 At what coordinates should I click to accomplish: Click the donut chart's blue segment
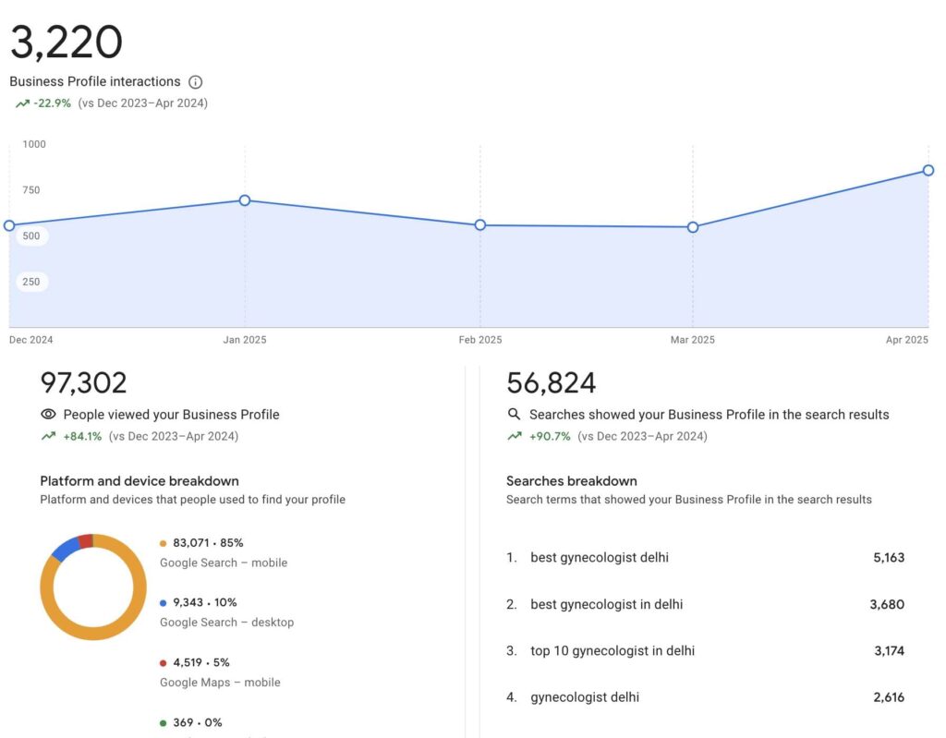click(66, 549)
